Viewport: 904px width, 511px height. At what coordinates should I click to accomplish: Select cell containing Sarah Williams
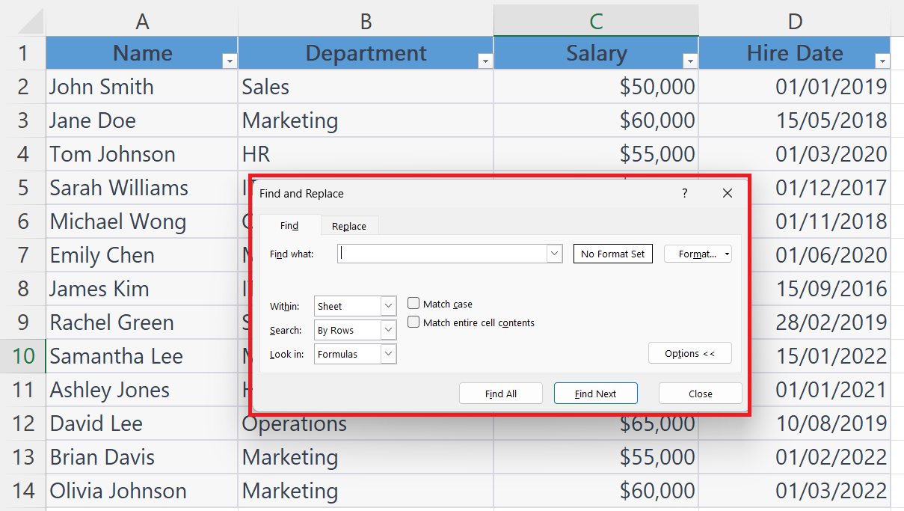[x=142, y=188]
